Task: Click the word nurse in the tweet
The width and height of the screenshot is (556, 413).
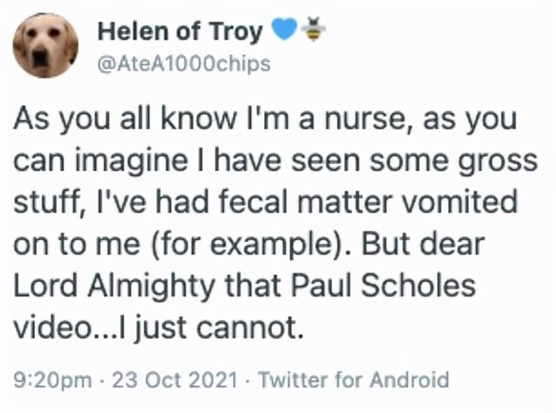Action: 370,119
